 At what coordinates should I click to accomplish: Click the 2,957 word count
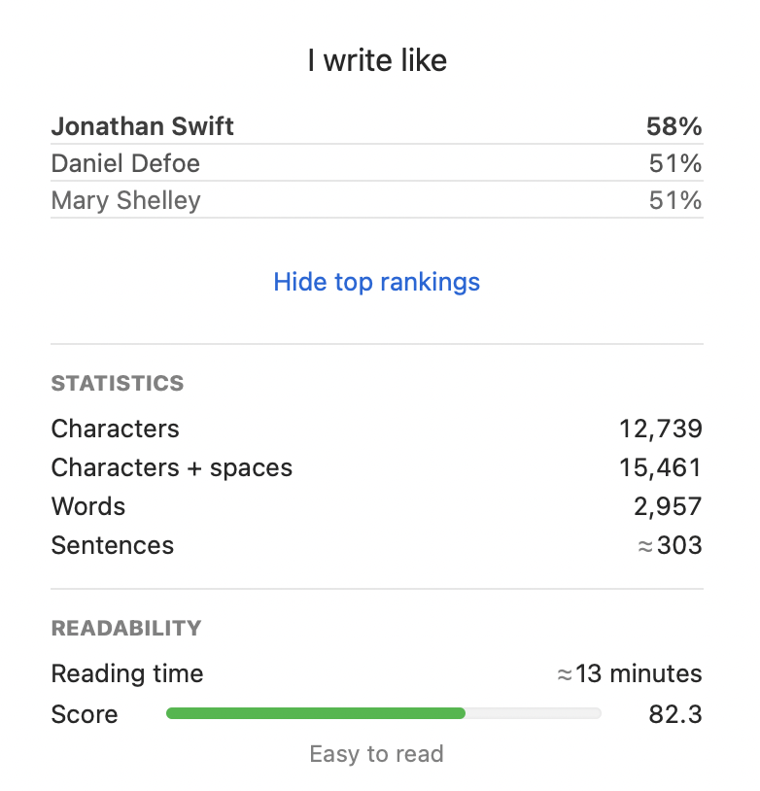pos(667,506)
